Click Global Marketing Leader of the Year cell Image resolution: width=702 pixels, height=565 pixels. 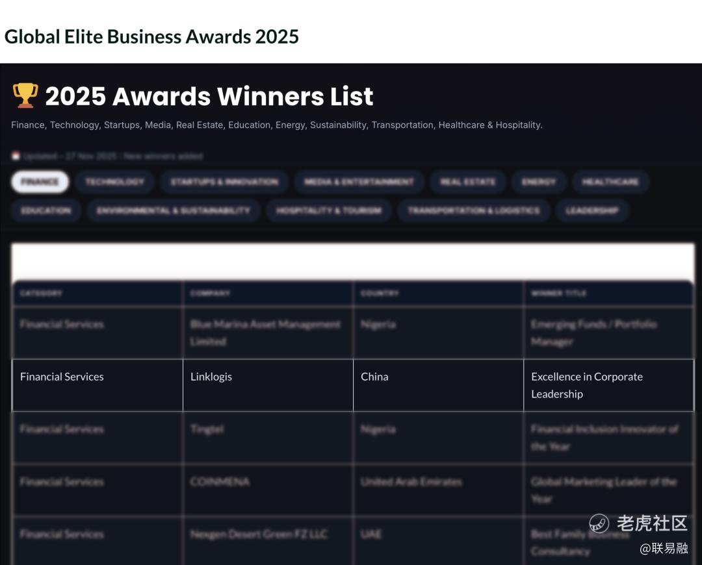pyautogui.click(x=608, y=490)
